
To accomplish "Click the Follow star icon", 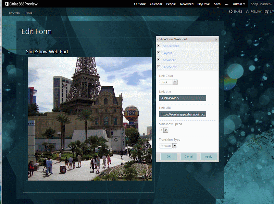I will (247, 11).
